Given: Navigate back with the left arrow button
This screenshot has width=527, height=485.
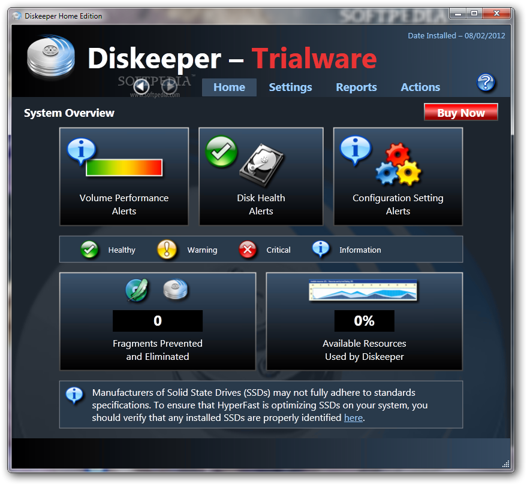Looking at the screenshot, I should (141, 87).
